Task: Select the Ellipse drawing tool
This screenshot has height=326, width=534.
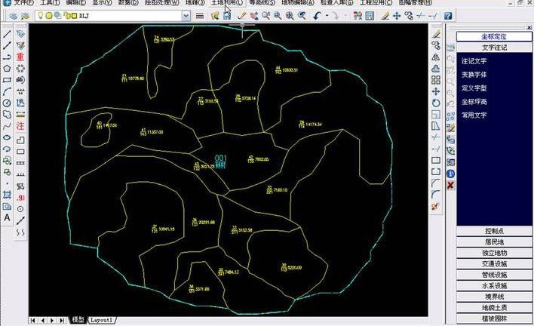Action: (7, 137)
